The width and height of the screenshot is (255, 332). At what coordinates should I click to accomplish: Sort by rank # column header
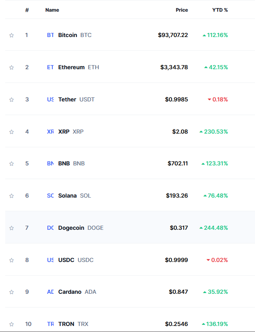tap(27, 10)
